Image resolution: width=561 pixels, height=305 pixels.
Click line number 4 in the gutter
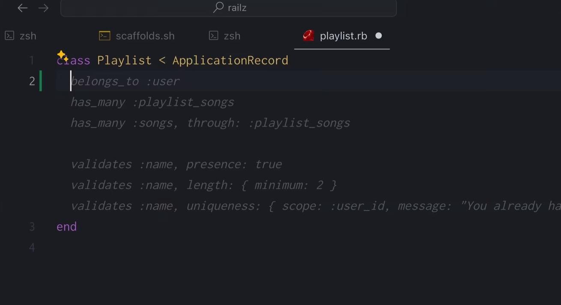tap(32, 247)
